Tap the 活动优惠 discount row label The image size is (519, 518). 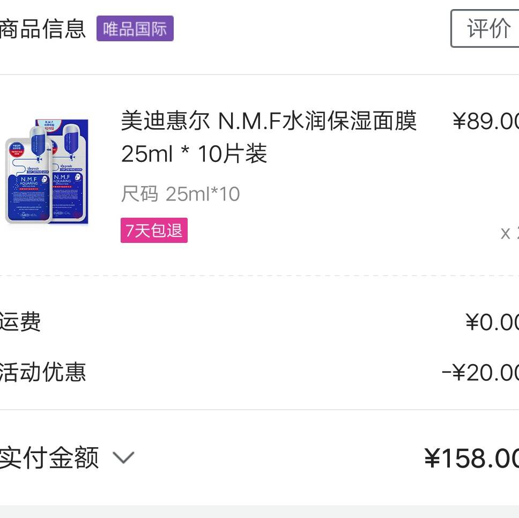tap(43, 372)
